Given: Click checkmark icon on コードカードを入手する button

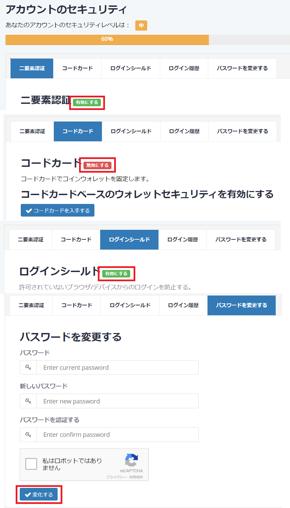Looking at the screenshot, I should [x=29, y=211].
